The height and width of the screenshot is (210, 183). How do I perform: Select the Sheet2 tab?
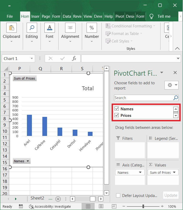click(37, 198)
